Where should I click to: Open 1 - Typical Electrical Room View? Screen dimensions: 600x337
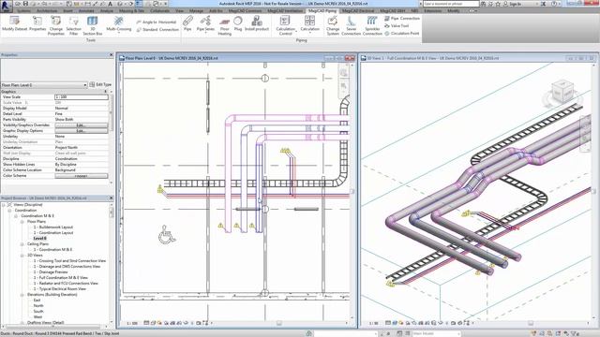pyautogui.click(x=60, y=289)
